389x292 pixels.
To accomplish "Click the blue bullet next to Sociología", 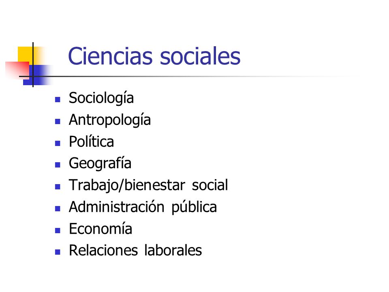I will coord(58,100).
